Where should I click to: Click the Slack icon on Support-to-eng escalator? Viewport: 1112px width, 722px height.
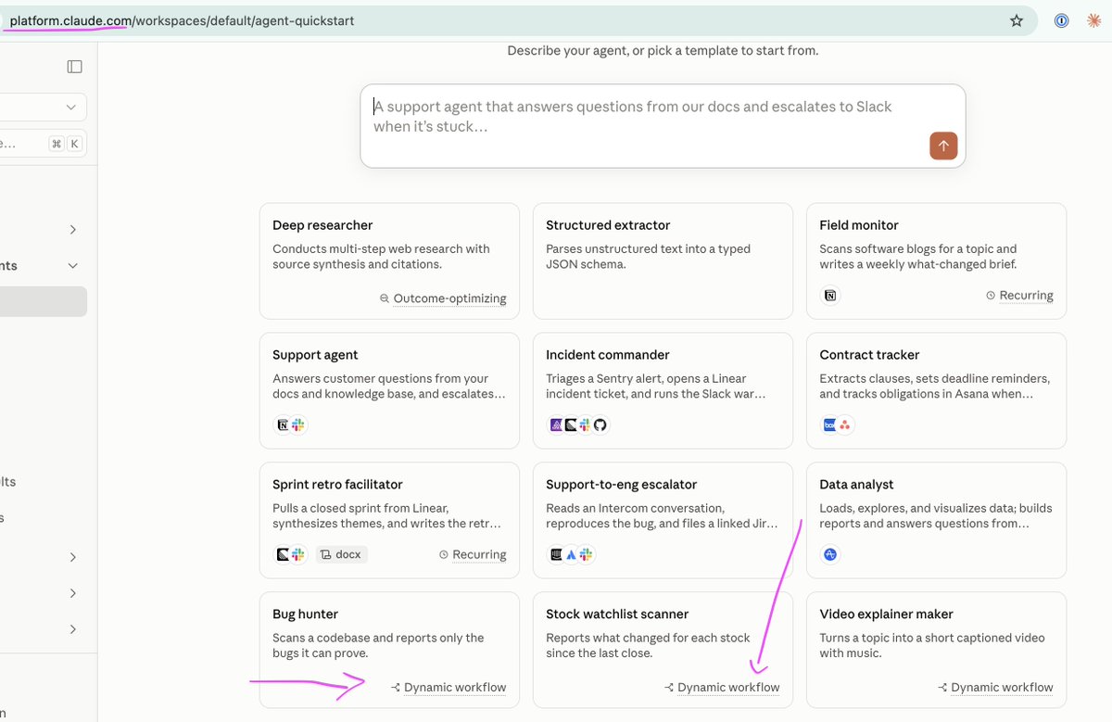[x=586, y=555]
